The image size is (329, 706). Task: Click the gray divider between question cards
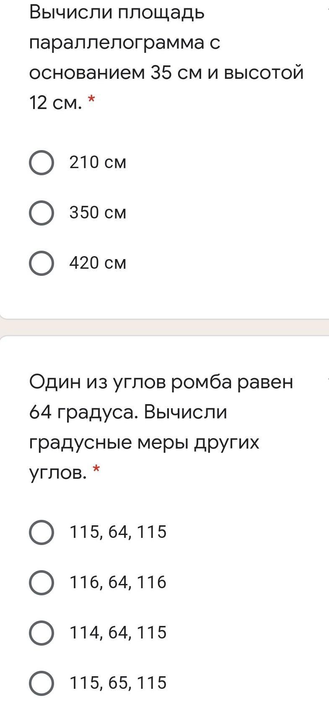tap(164, 327)
